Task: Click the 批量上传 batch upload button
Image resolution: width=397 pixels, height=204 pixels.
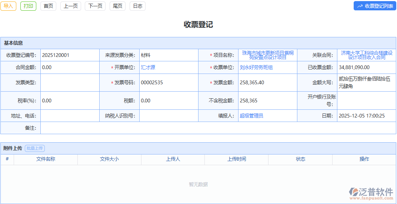Action: (x=35, y=148)
